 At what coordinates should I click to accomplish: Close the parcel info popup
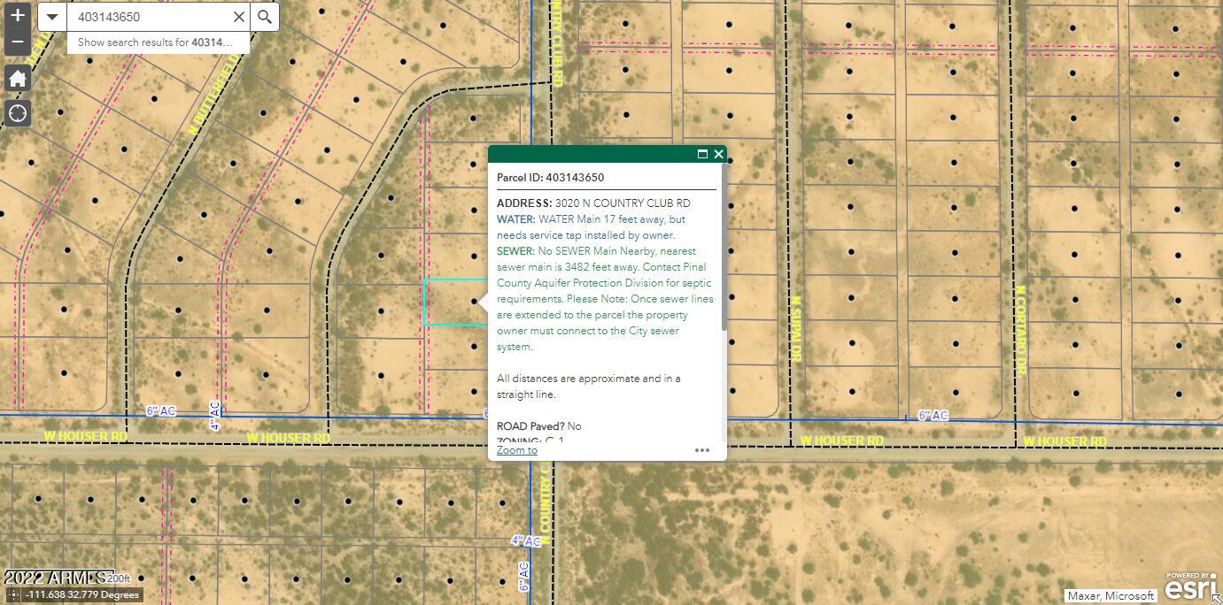pyautogui.click(x=718, y=154)
